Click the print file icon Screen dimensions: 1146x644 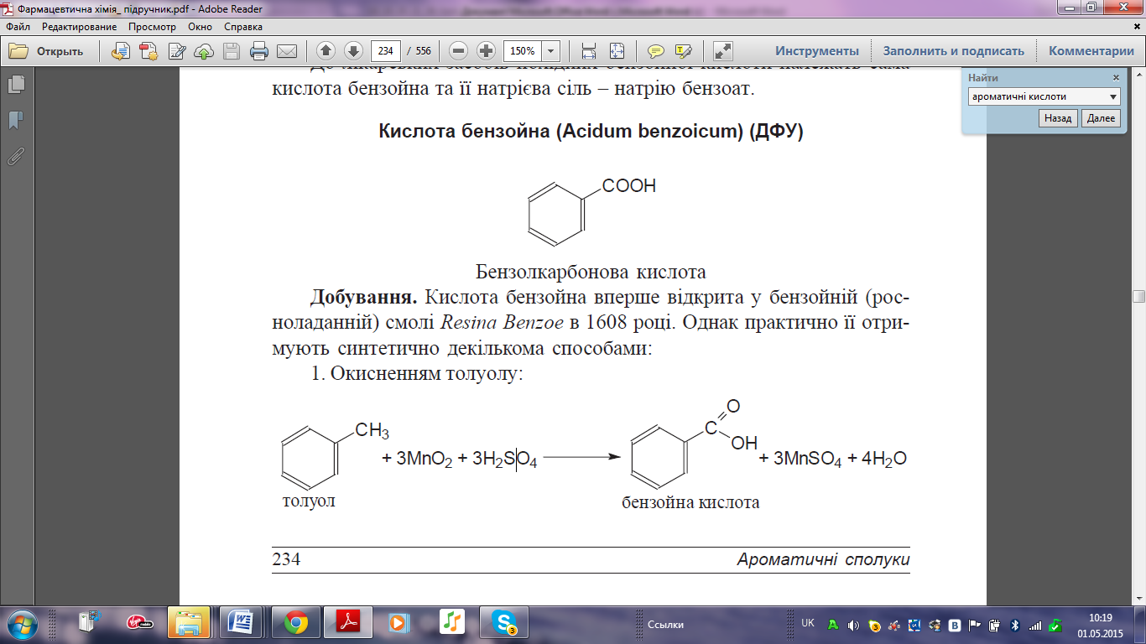[x=259, y=51]
